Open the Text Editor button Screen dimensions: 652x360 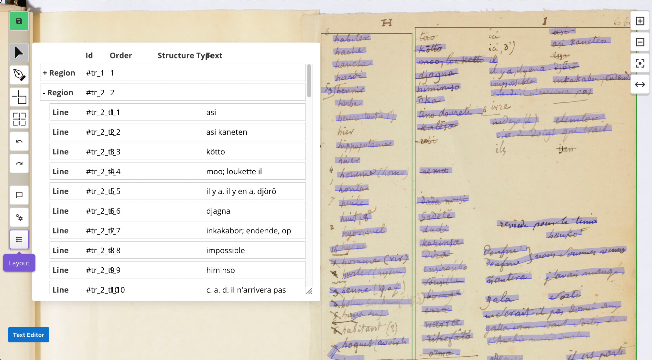[29, 335]
